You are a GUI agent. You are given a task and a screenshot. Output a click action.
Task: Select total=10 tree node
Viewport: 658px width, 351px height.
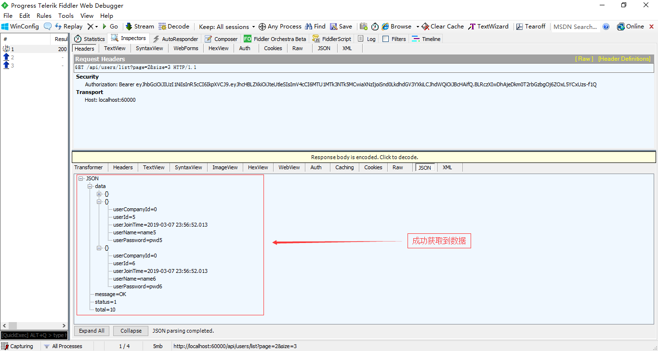(105, 310)
